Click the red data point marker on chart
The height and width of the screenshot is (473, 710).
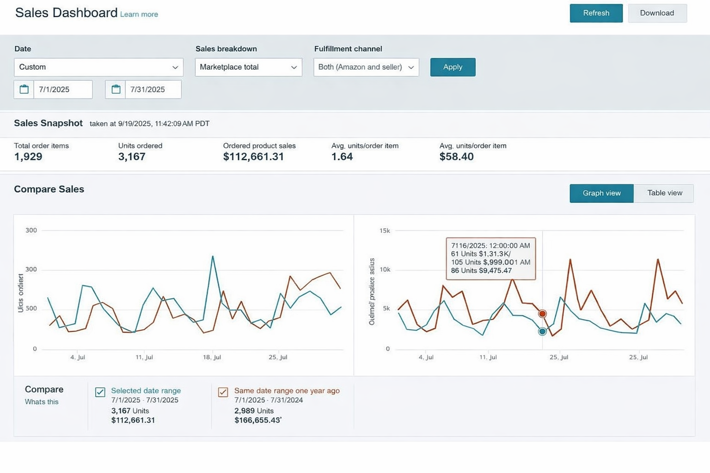(x=542, y=314)
